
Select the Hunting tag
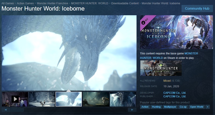[x=156, y=107]
